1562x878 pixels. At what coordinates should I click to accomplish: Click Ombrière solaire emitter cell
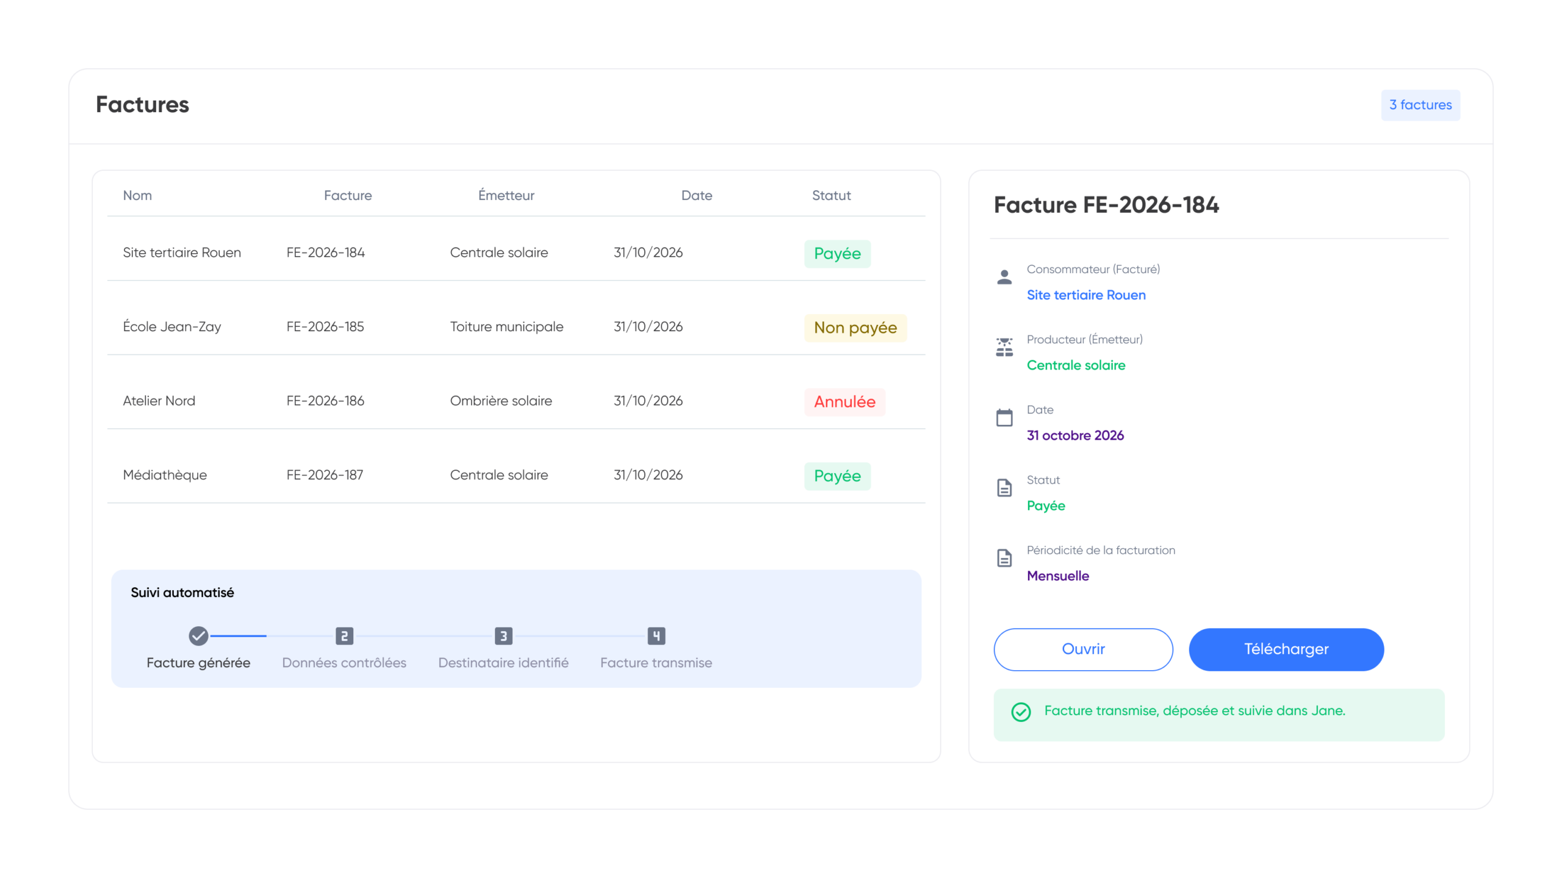[x=501, y=401]
